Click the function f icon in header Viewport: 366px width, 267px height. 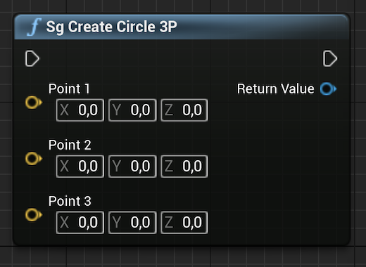coord(34,27)
